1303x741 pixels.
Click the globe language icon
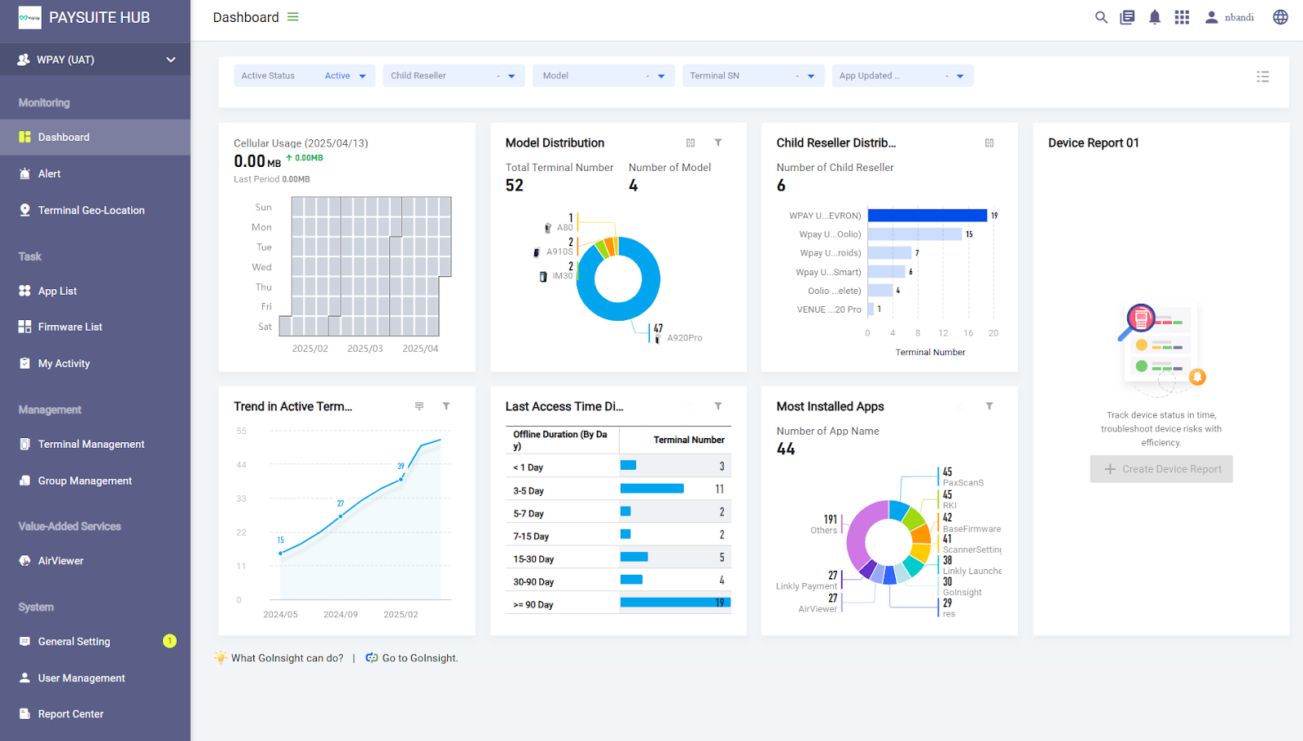click(x=1280, y=17)
